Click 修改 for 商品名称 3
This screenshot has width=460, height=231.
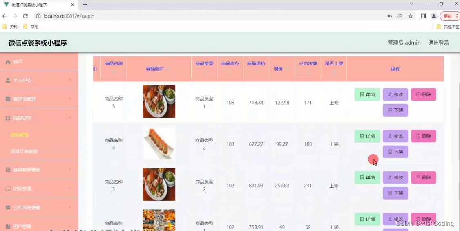(395, 177)
